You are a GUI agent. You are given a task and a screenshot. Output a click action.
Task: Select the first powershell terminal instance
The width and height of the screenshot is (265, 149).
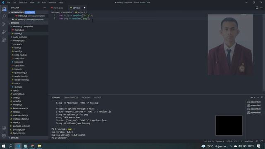click(x=254, y=102)
